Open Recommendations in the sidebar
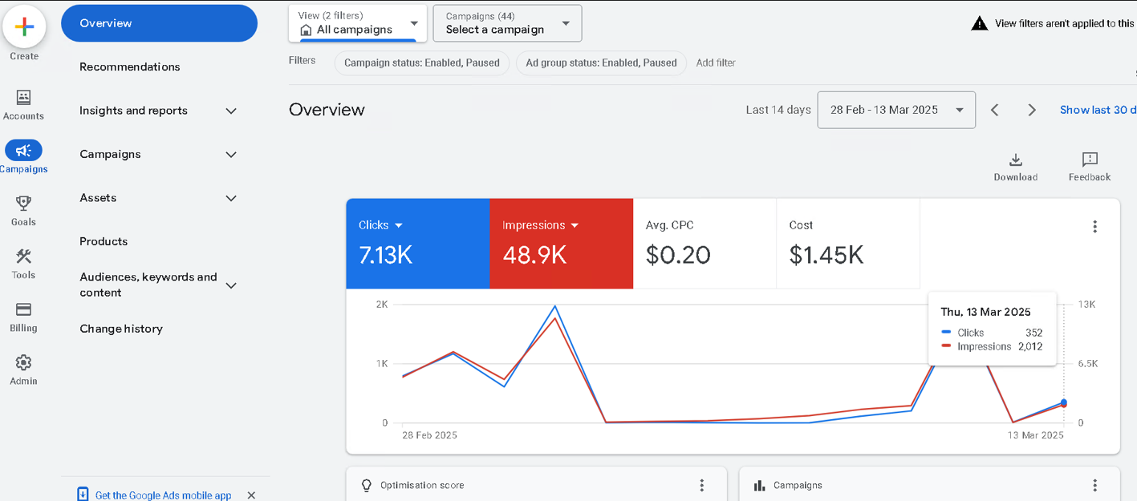The width and height of the screenshot is (1137, 501). (x=130, y=67)
